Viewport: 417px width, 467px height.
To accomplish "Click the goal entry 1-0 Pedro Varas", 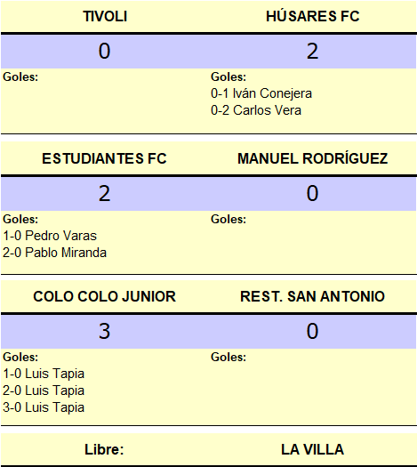I will coord(50,236).
